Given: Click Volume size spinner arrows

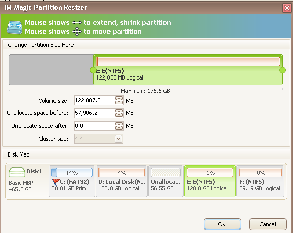Looking at the screenshot, I should coord(119,101).
